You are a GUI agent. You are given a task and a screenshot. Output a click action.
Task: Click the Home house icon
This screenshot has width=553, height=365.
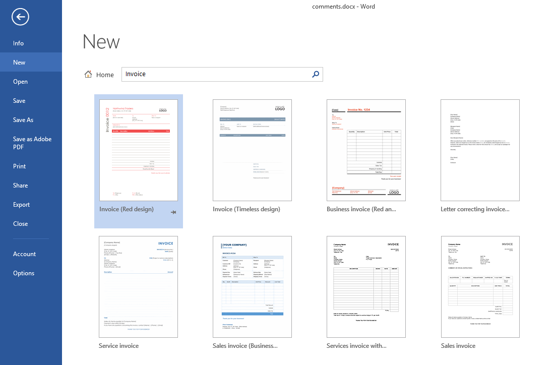pos(88,74)
